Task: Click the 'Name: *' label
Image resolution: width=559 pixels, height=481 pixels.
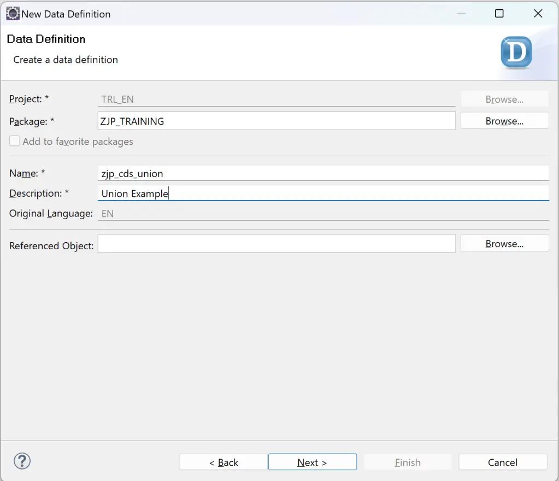Action: 27,173
